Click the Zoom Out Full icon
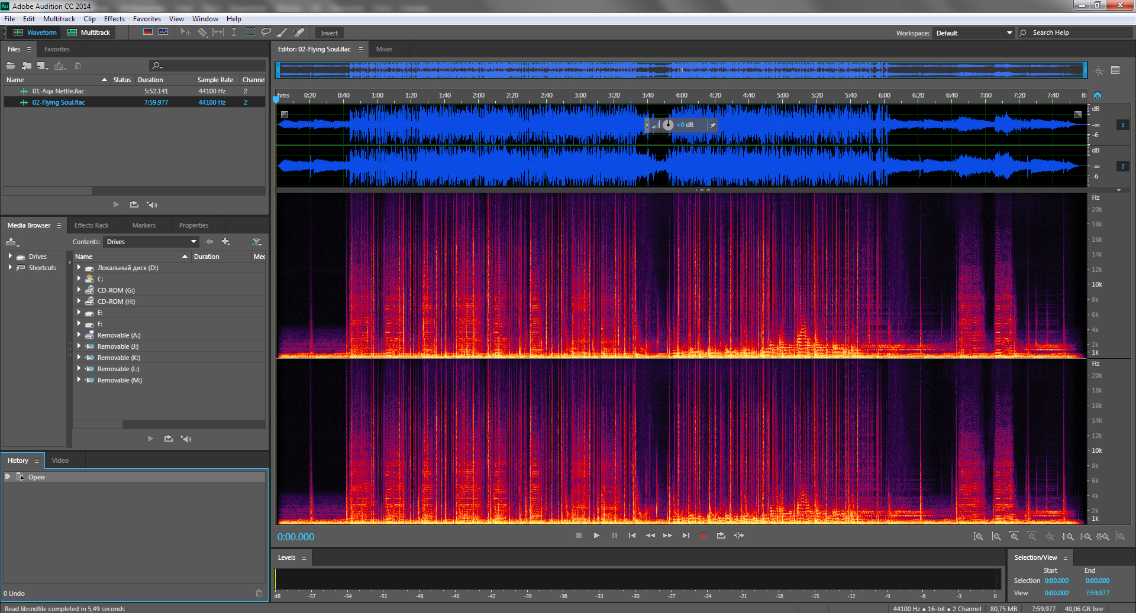 click(1050, 536)
